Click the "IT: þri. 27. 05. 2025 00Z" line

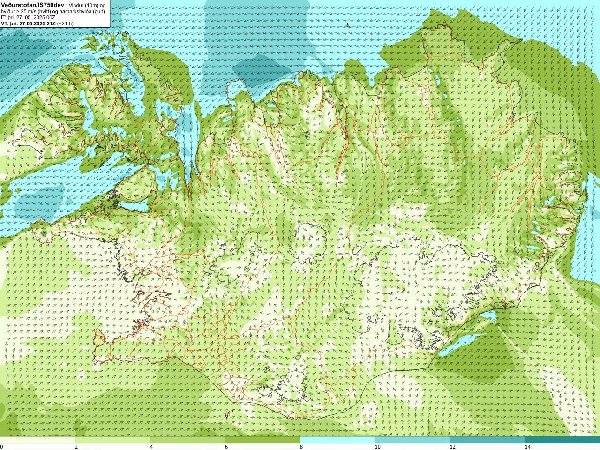[29, 17]
